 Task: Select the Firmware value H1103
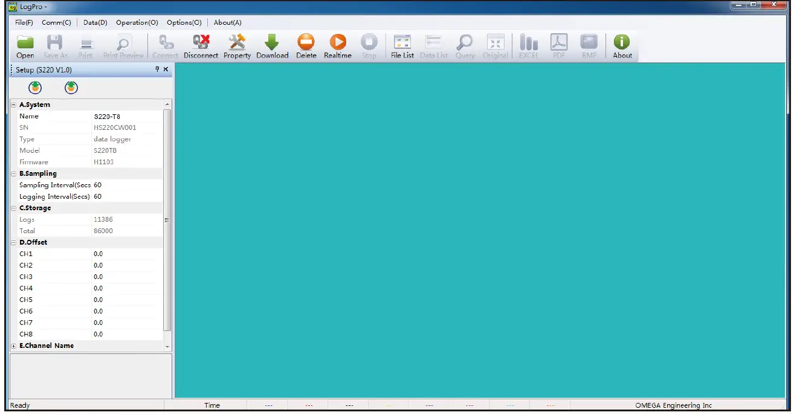(x=103, y=162)
